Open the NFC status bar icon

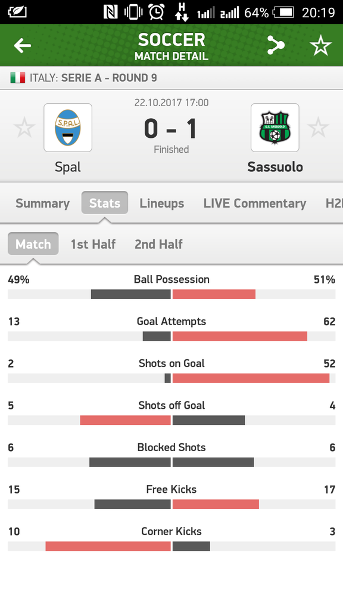coord(110,12)
